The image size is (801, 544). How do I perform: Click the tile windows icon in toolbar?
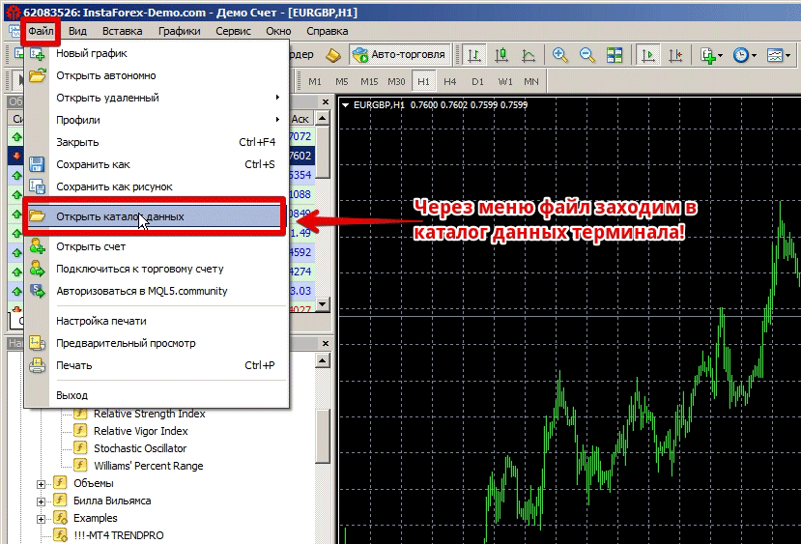click(x=615, y=55)
